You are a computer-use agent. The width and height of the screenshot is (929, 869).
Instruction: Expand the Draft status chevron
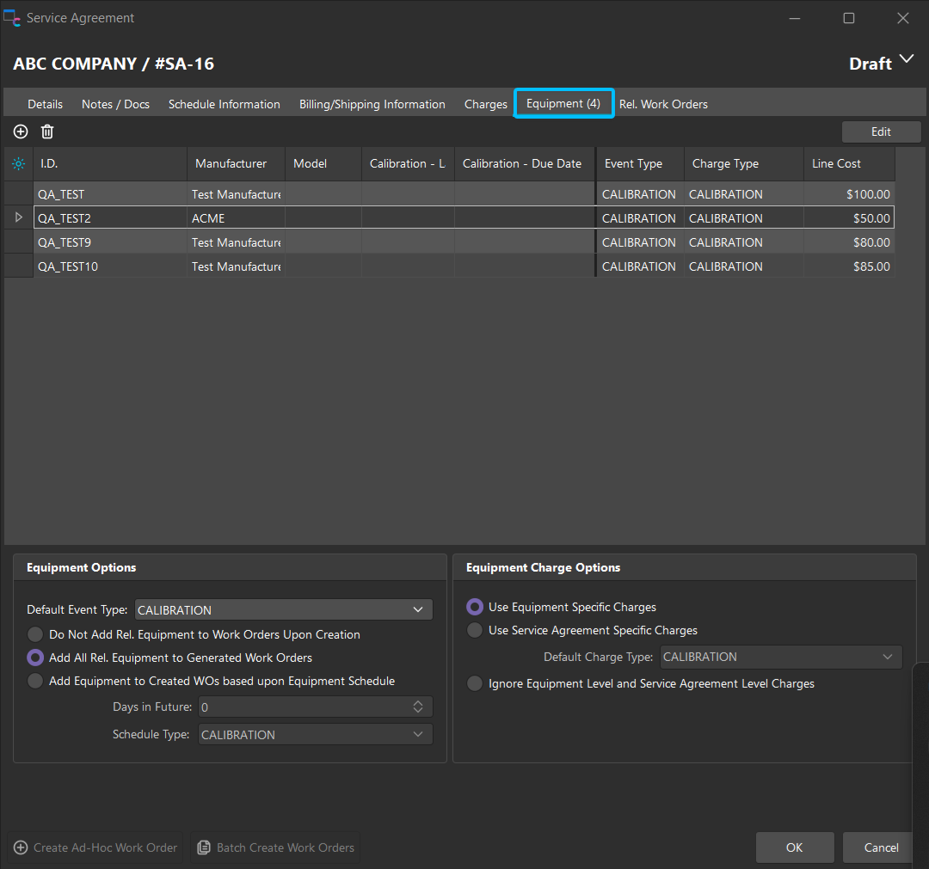(907, 59)
